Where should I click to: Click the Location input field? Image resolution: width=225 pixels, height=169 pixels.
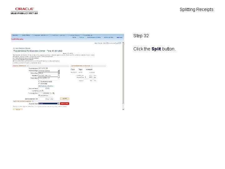[x=48, y=75]
